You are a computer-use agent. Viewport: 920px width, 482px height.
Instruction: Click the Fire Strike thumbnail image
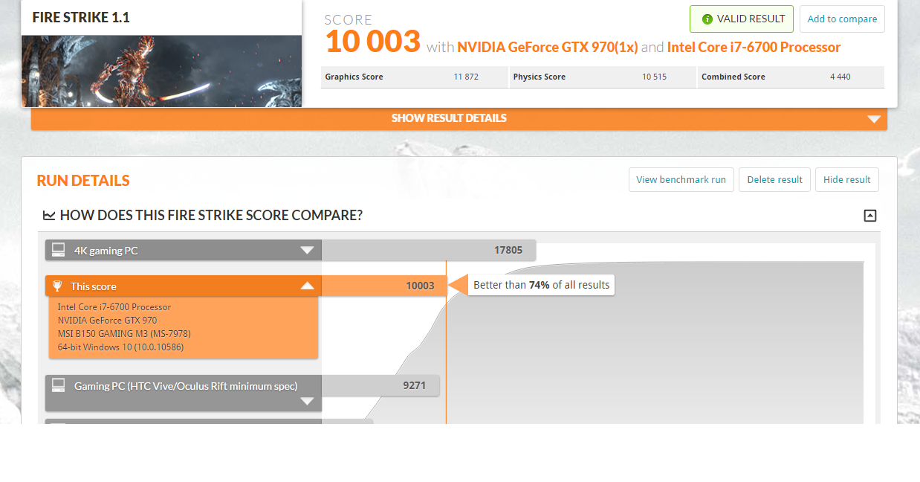point(161,71)
